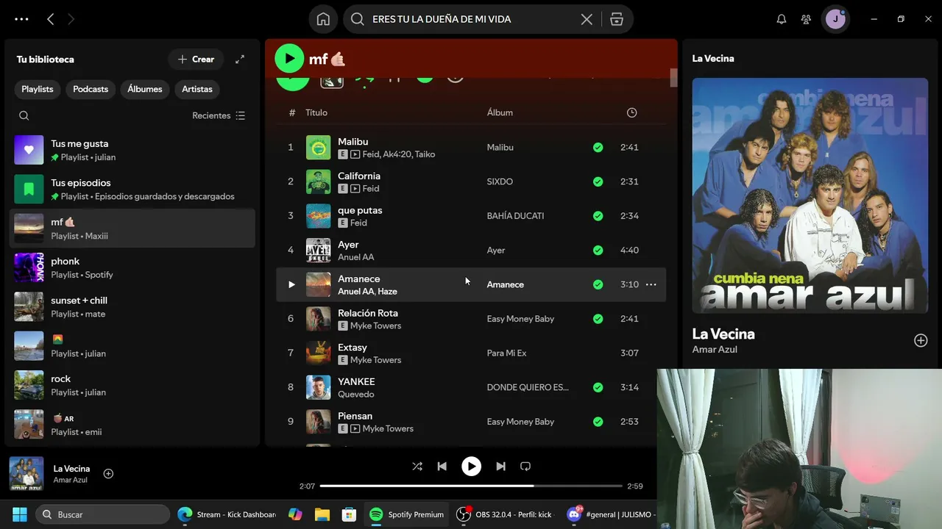Toggle saved checkmark for Piensan

click(x=598, y=422)
